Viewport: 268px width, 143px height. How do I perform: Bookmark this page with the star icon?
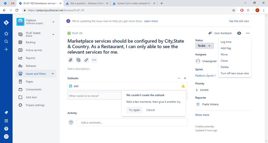coord(234,10)
